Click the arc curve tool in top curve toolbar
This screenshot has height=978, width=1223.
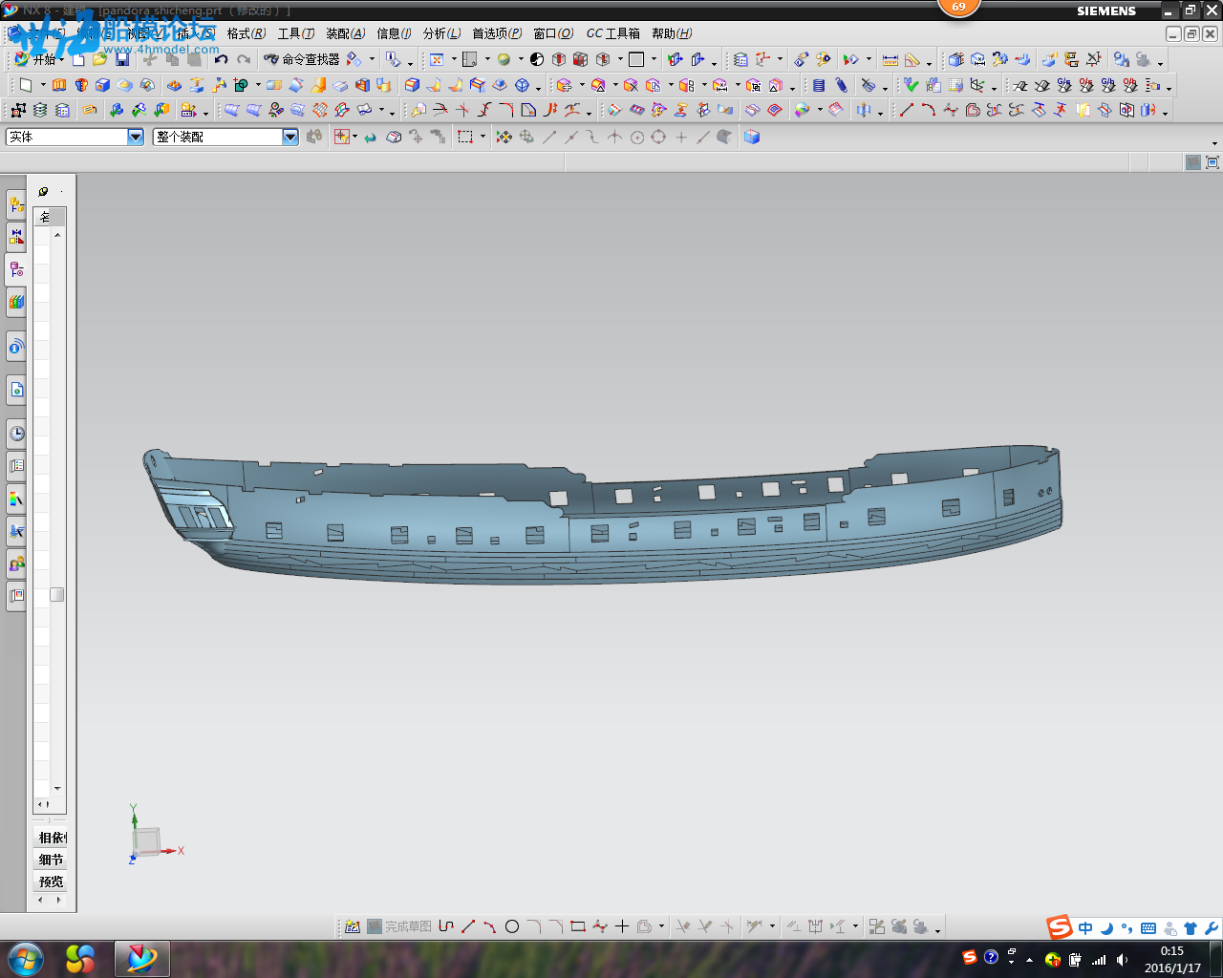pos(928,110)
